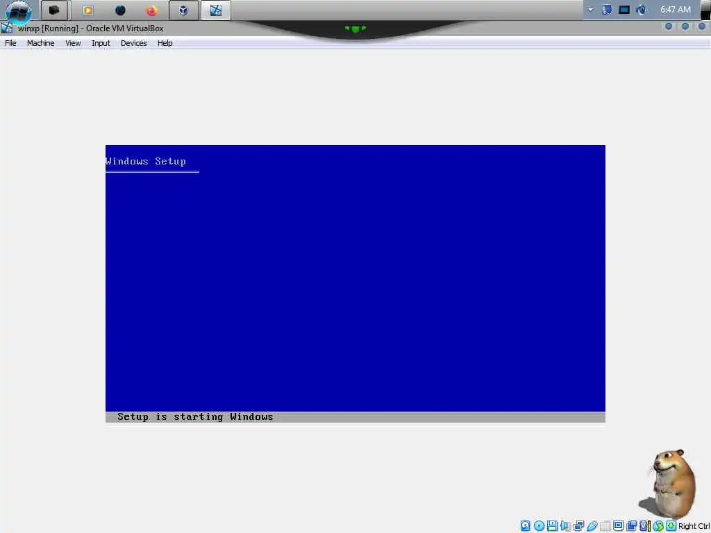Screen dimensions: 711x533
Task: Open the File menu
Action: 10,43
